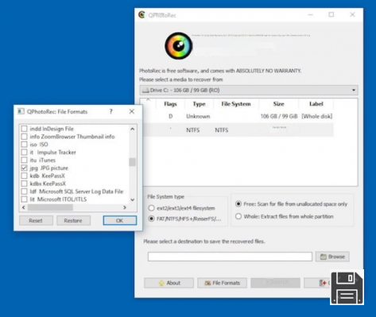Minimize the QPhotoRec window
This screenshot has height=317, width=376.
(x=311, y=15)
